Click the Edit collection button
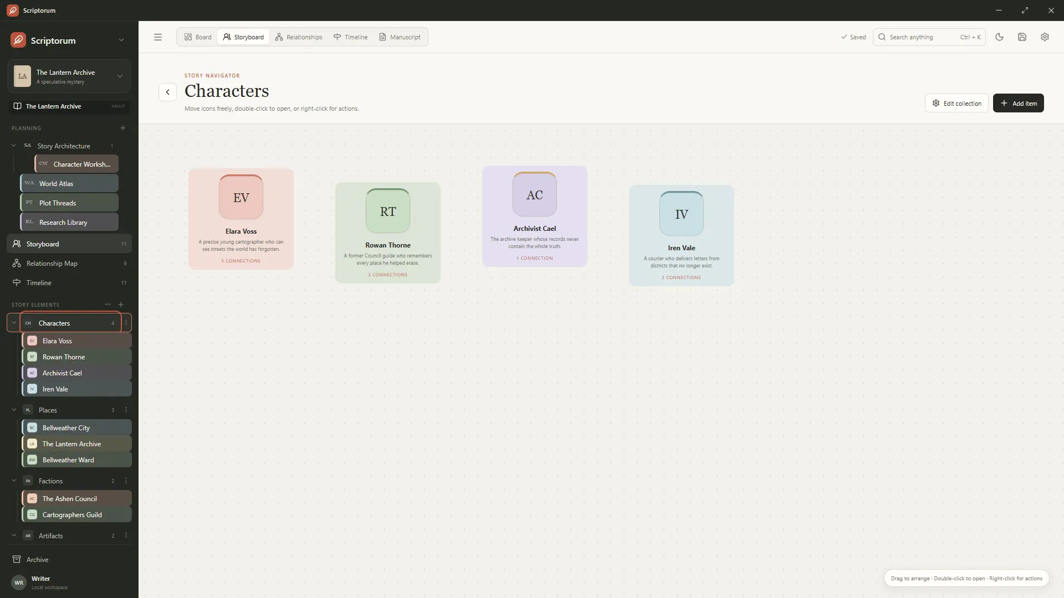1064x598 pixels. click(956, 103)
